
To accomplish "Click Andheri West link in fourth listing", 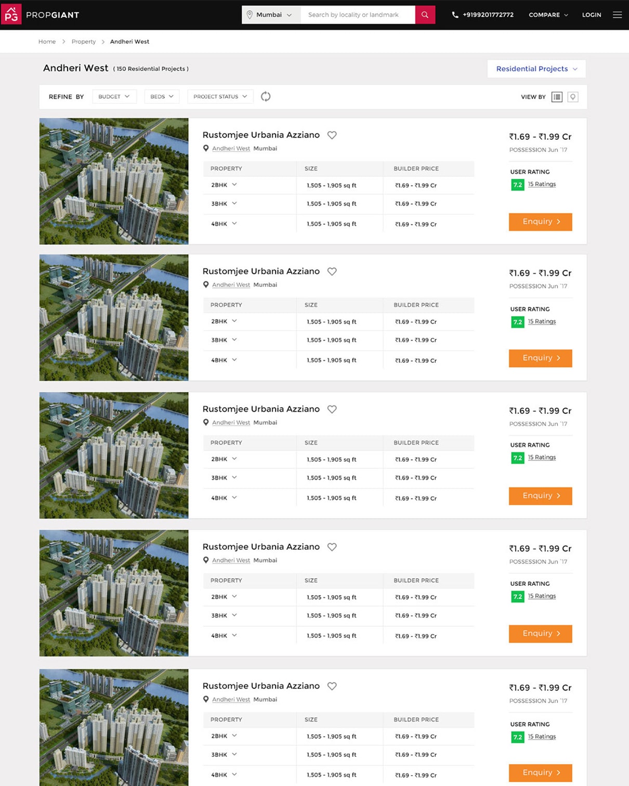I will (x=231, y=560).
